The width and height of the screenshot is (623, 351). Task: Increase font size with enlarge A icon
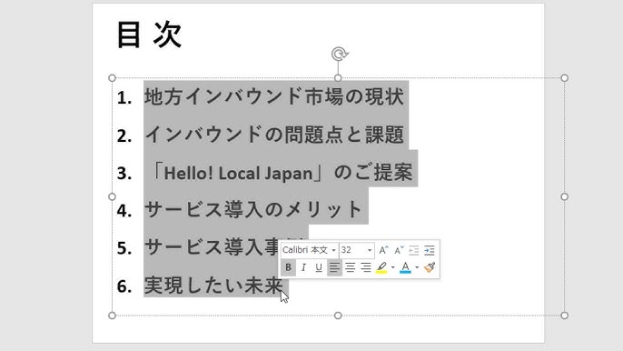(x=383, y=250)
